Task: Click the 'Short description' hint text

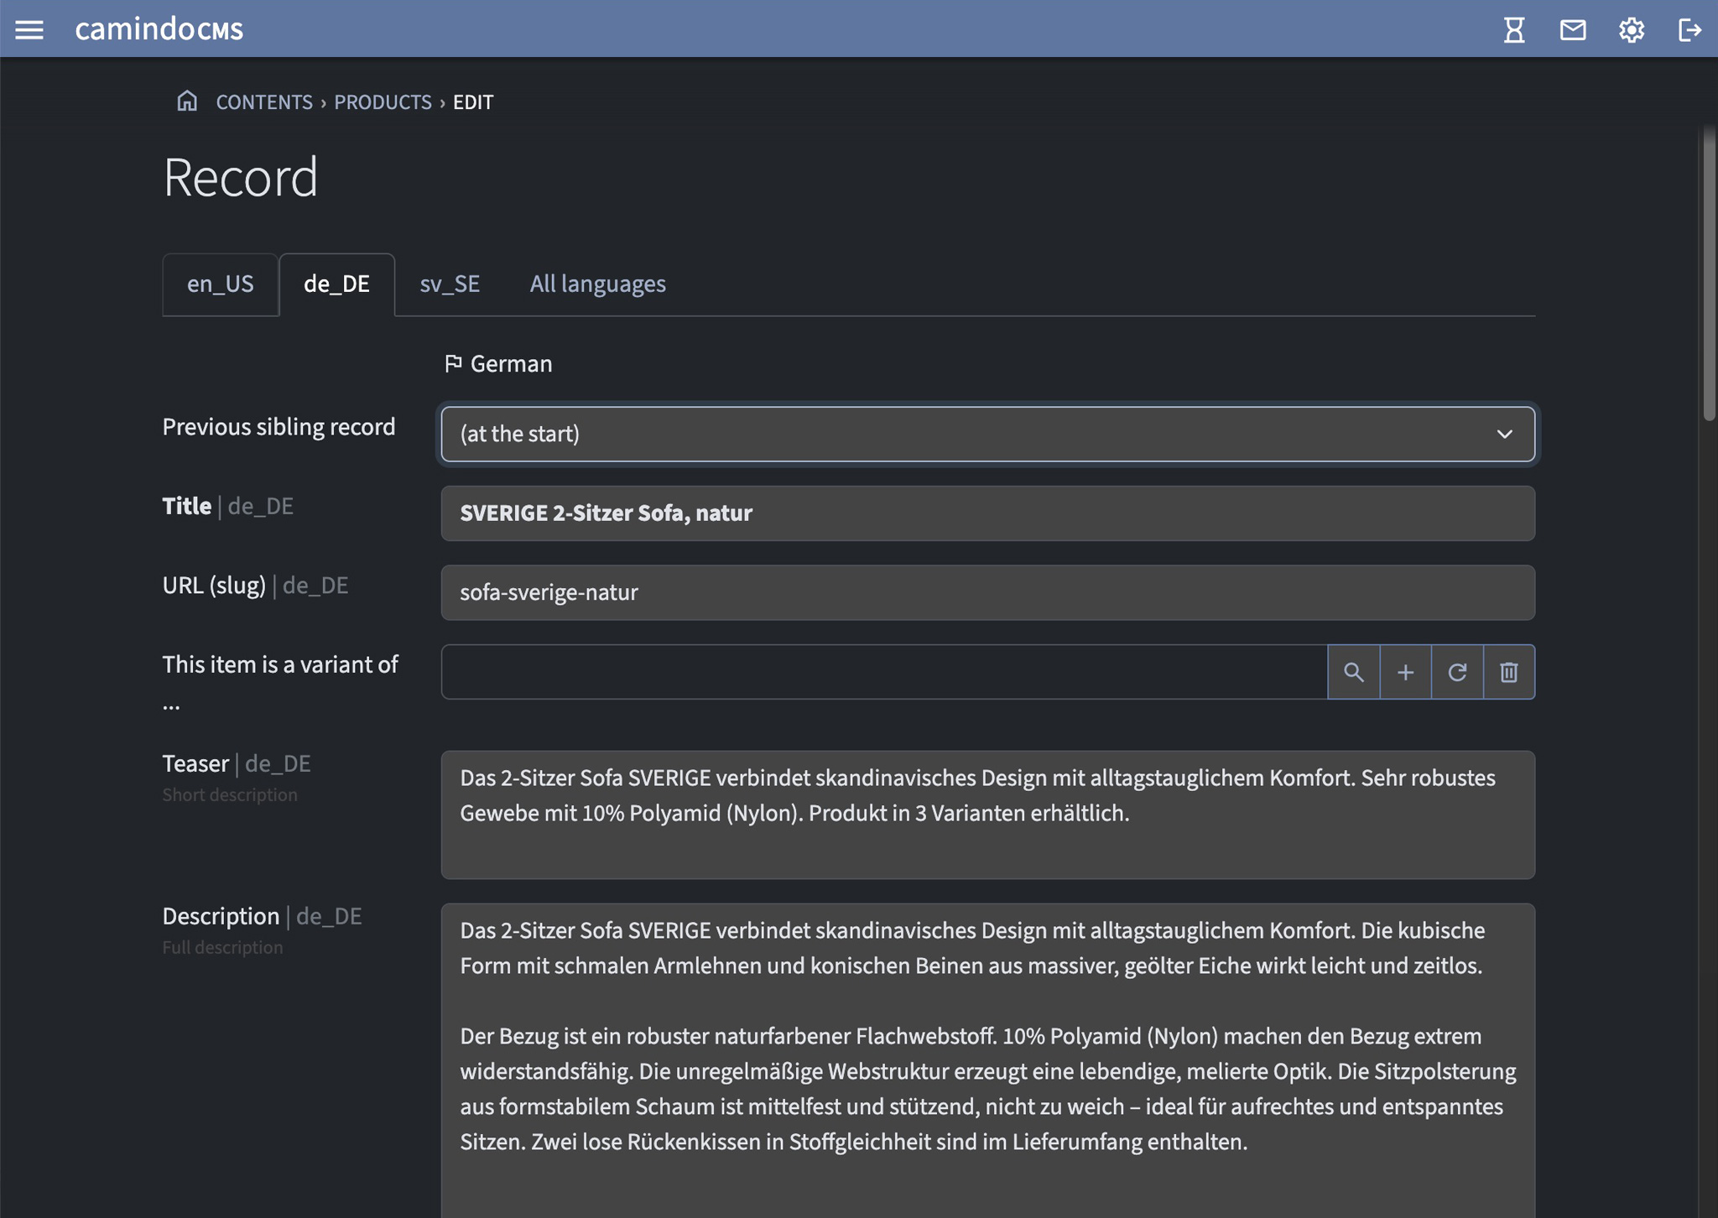Action: [x=230, y=794]
